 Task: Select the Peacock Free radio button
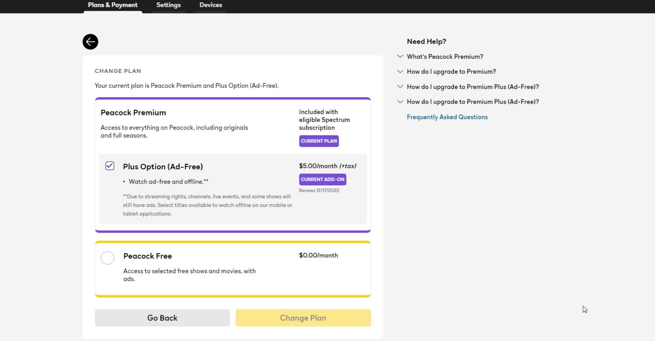(107, 258)
